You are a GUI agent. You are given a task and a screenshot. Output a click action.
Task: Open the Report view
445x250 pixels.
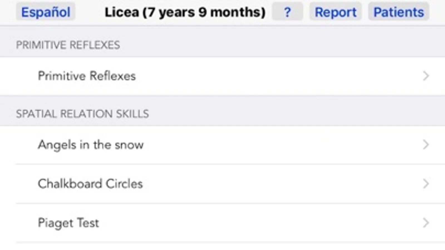click(335, 12)
